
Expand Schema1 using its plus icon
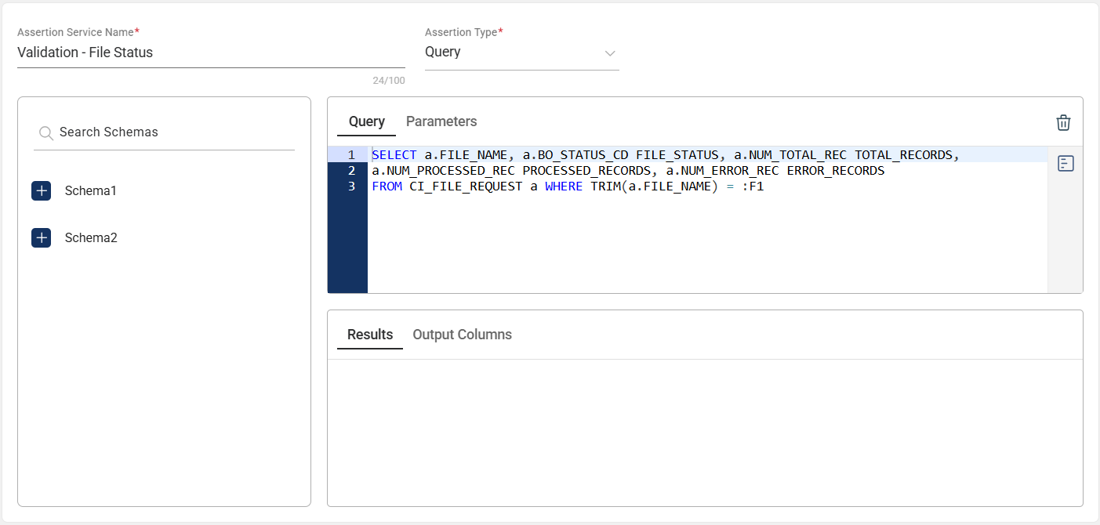42,191
